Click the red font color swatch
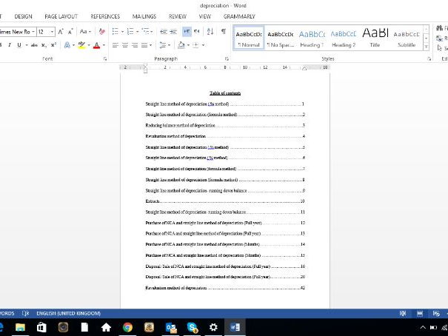This screenshot has height=336, width=448. coord(96,46)
